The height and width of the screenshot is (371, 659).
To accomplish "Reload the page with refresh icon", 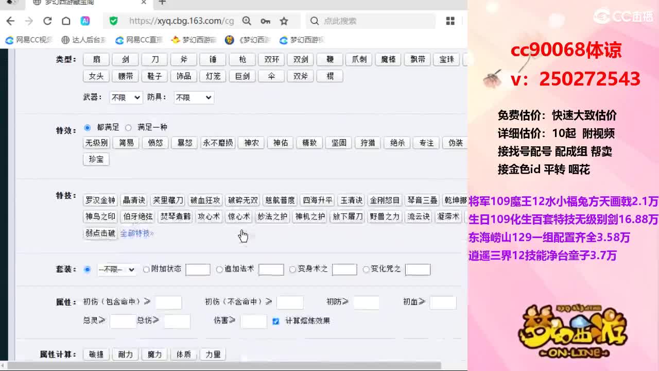I will [x=47, y=21].
